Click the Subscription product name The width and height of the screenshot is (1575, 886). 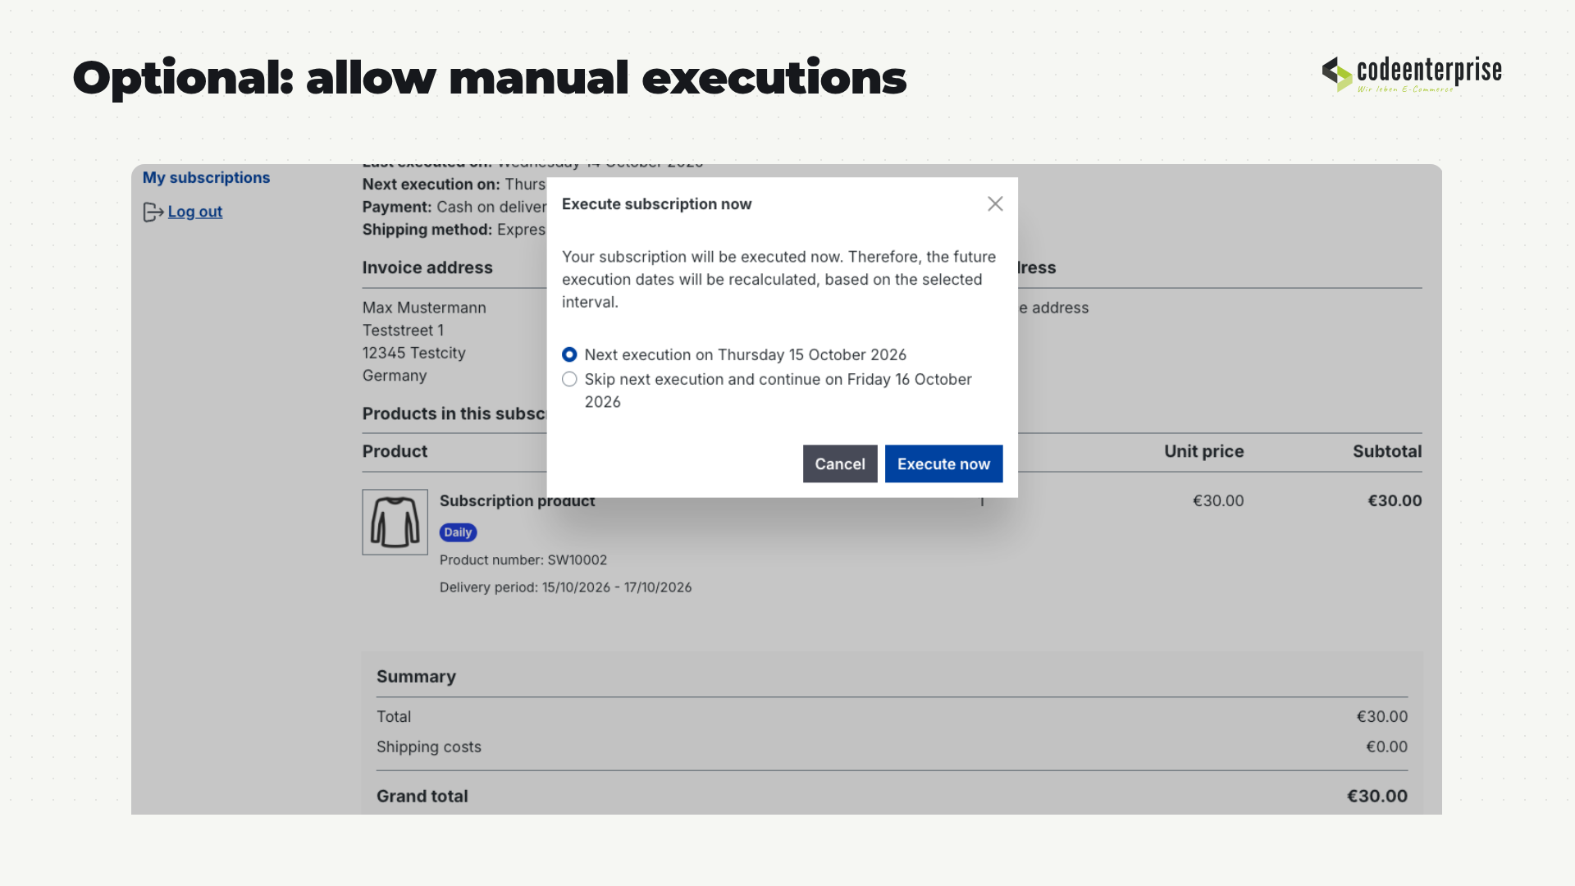click(x=518, y=500)
